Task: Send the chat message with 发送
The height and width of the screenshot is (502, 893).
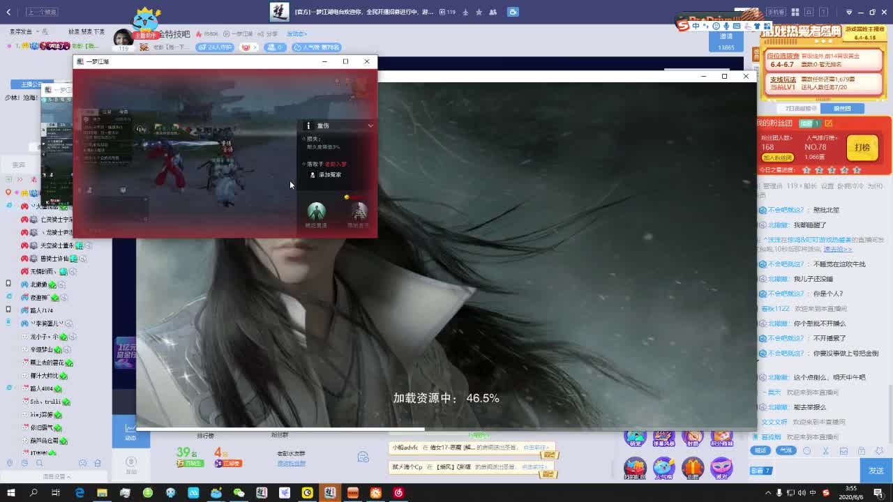Action: (x=876, y=471)
